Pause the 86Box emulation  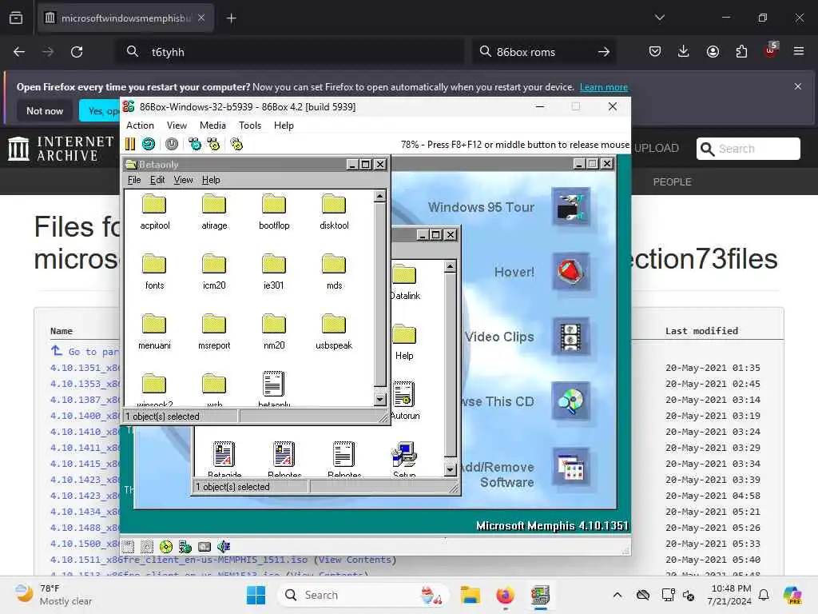point(130,144)
